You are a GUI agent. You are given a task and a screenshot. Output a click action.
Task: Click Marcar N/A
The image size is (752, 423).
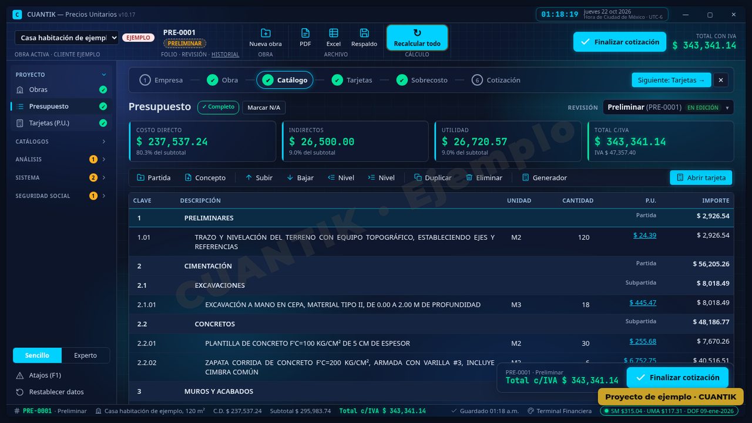[x=264, y=108]
